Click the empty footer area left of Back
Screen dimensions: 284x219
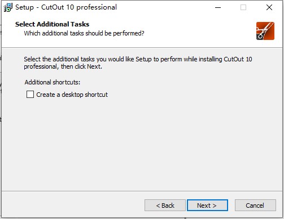[73, 205]
